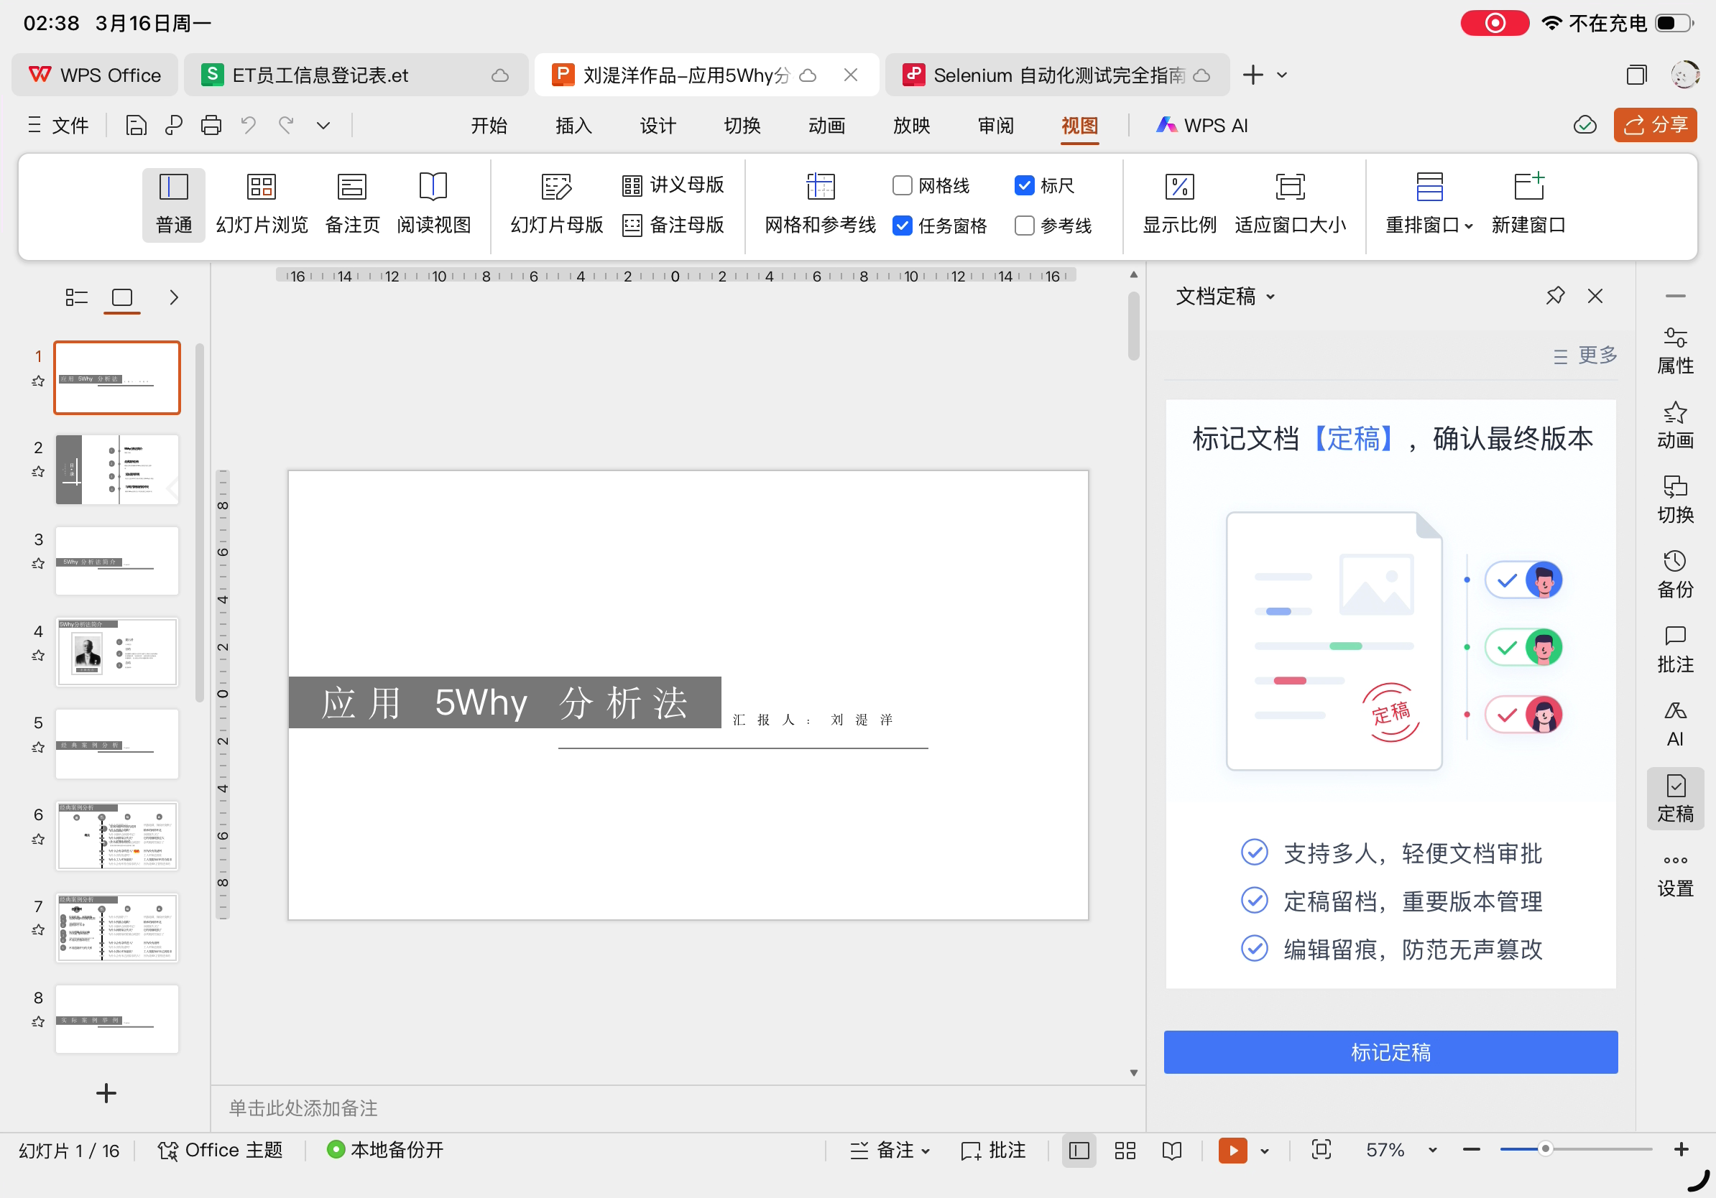
Task: Select slide 4 thumbnail with portrait photo
Action: tap(117, 652)
